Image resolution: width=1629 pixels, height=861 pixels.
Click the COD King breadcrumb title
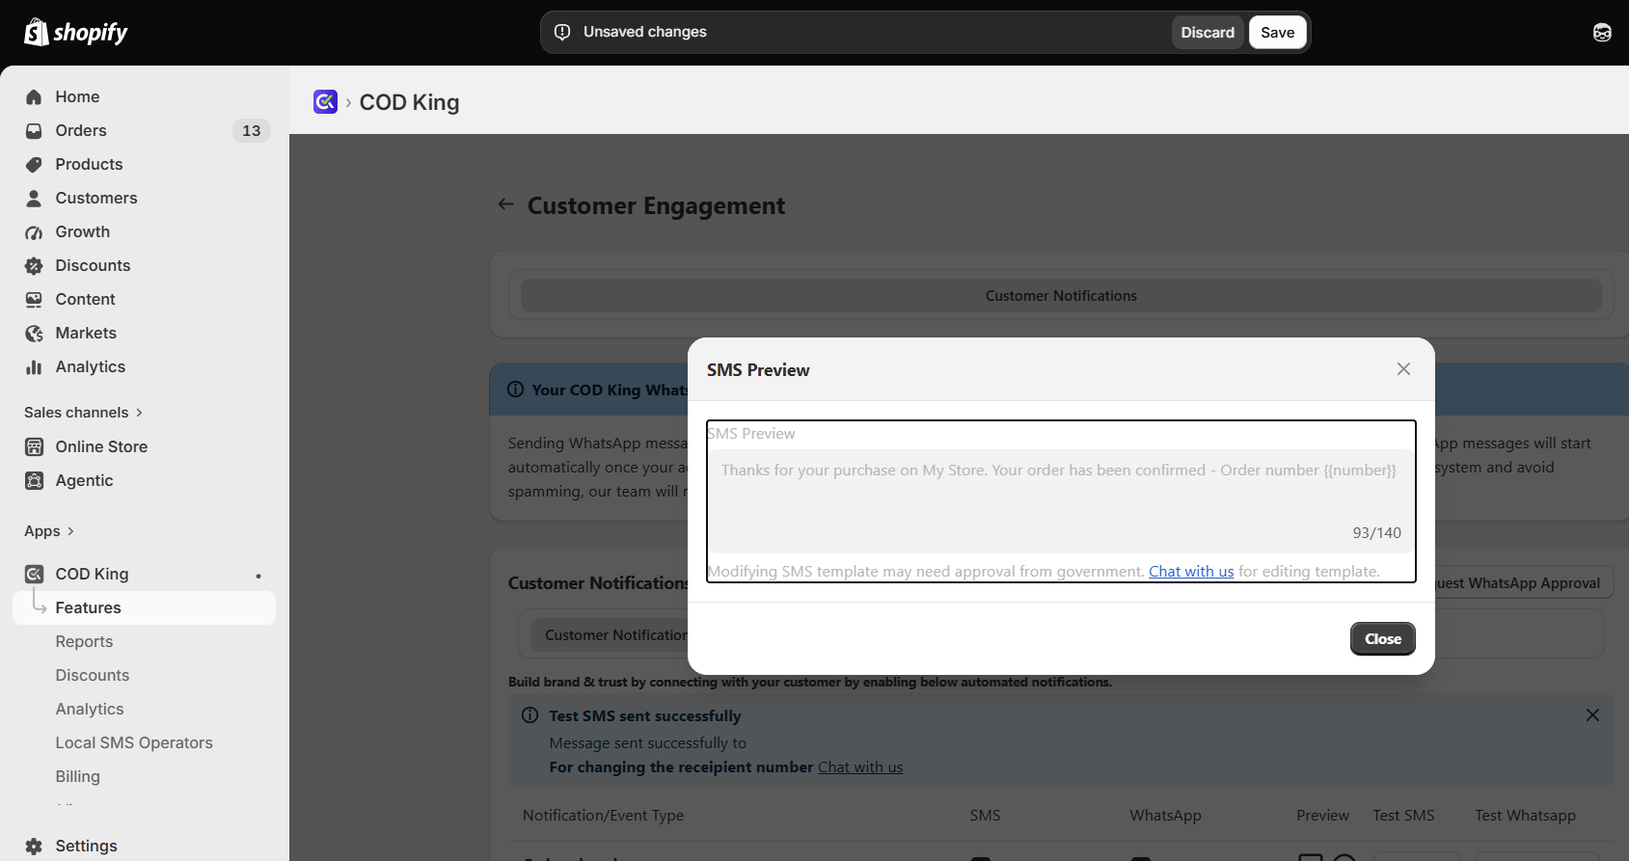(409, 102)
